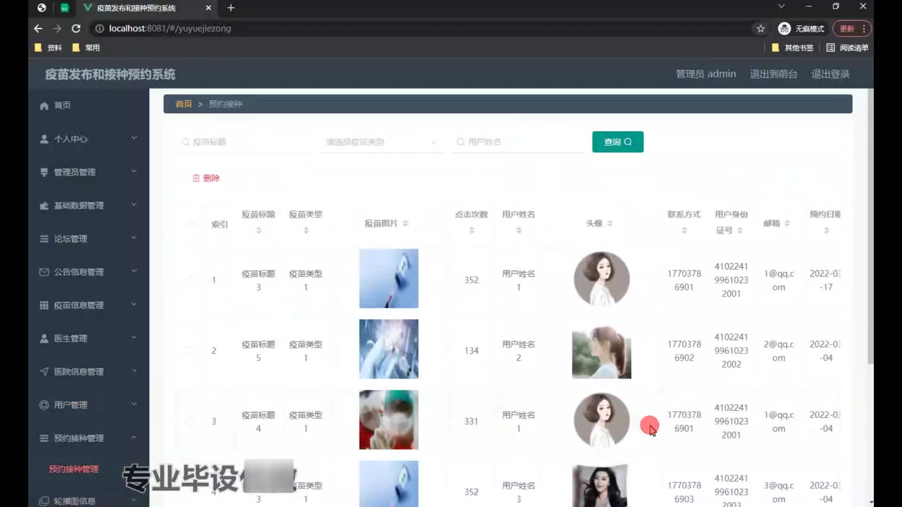
Task: Click the list icon beside 论坛管理
Action: 44,239
